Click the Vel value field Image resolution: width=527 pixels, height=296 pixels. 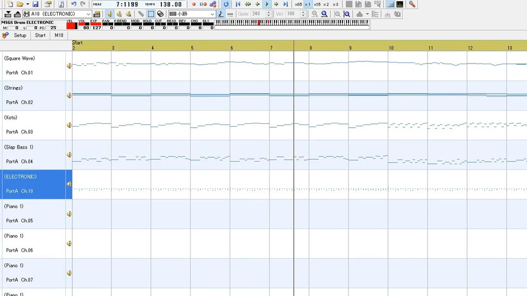[293, 14]
